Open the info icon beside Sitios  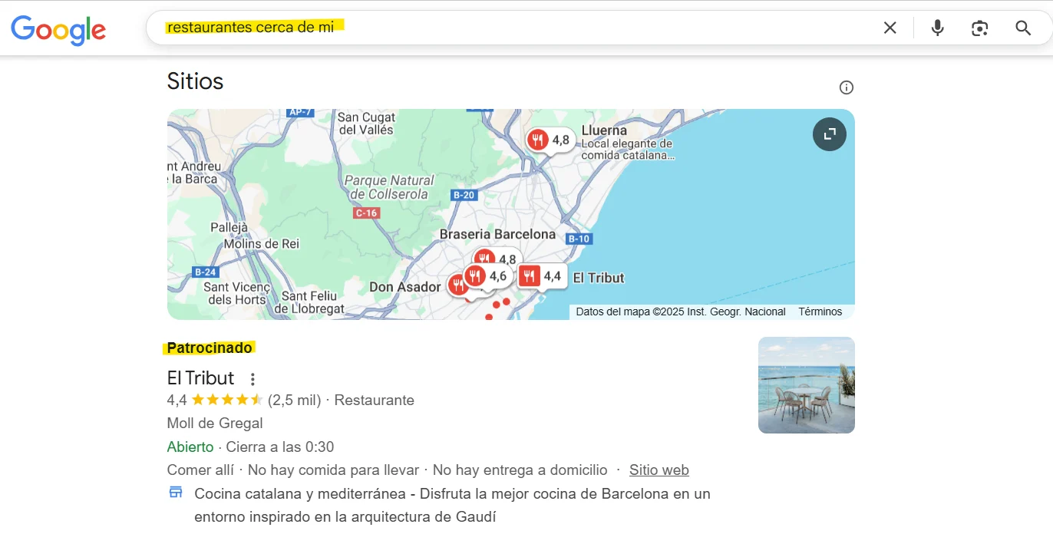point(847,87)
